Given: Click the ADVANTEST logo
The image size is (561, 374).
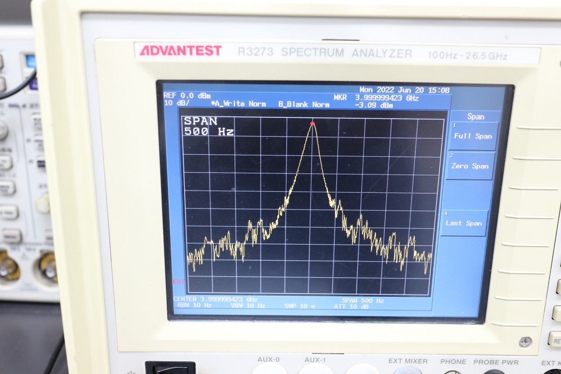Looking at the screenshot, I should click(x=180, y=51).
